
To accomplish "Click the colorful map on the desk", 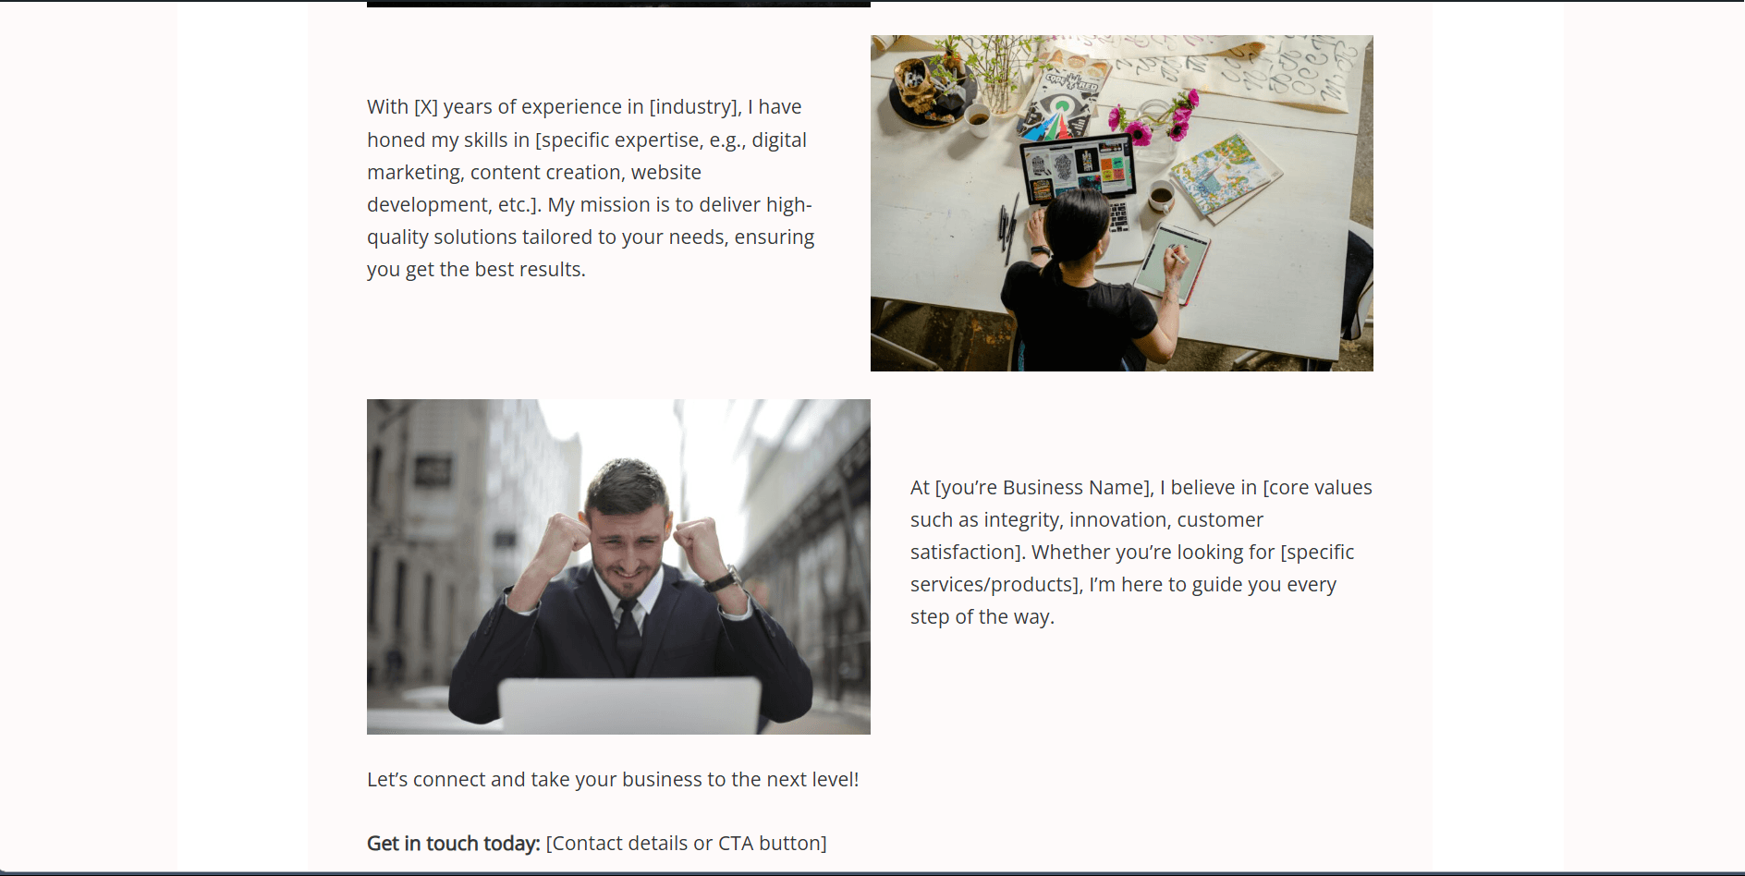I will pos(1225,176).
